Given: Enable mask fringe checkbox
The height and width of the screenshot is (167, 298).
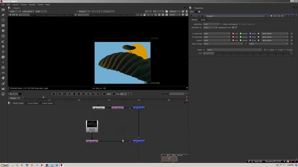Looking at the screenshot, I should 285,50.
